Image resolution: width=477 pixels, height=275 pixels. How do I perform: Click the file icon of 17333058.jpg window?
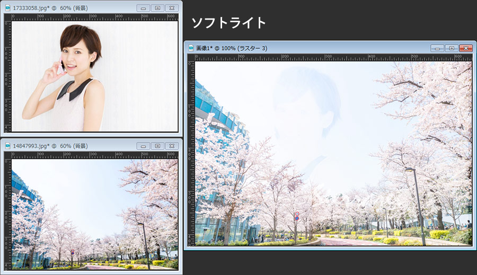click(7, 8)
